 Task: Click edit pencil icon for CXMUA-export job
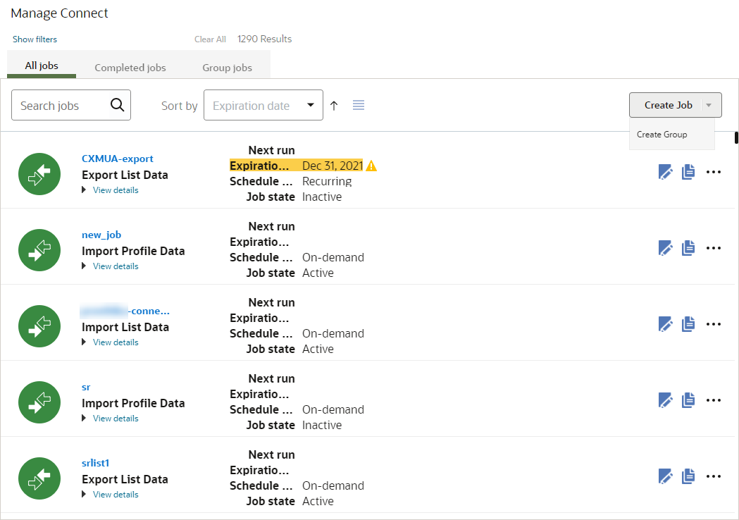pyautogui.click(x=665, y=171)
